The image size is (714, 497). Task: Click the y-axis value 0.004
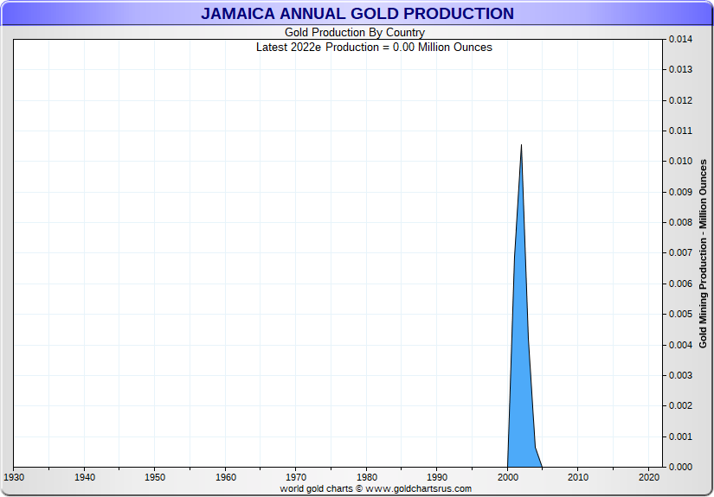click(680, 345)
